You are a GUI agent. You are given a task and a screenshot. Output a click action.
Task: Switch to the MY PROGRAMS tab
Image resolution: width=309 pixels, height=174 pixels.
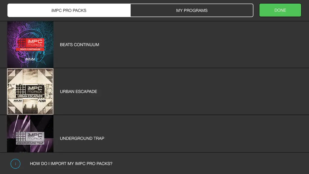192,10
